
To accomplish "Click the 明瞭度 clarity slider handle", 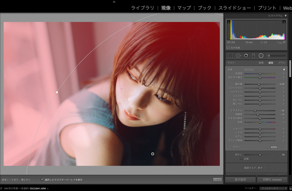I will tap(258, 114).
